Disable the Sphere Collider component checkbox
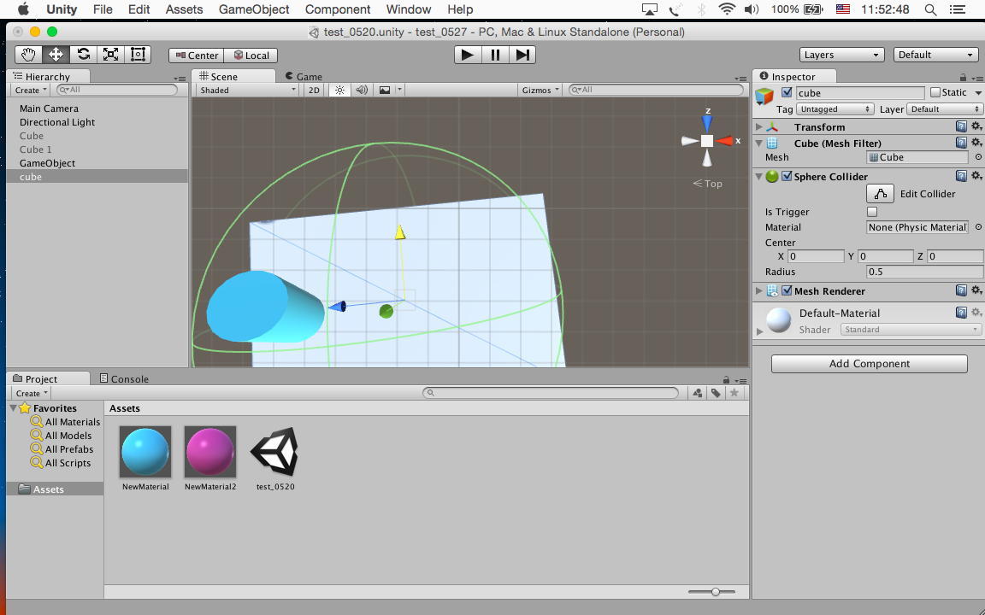The image size is (985, 615). pyautogui.click(x=787, y=177)
